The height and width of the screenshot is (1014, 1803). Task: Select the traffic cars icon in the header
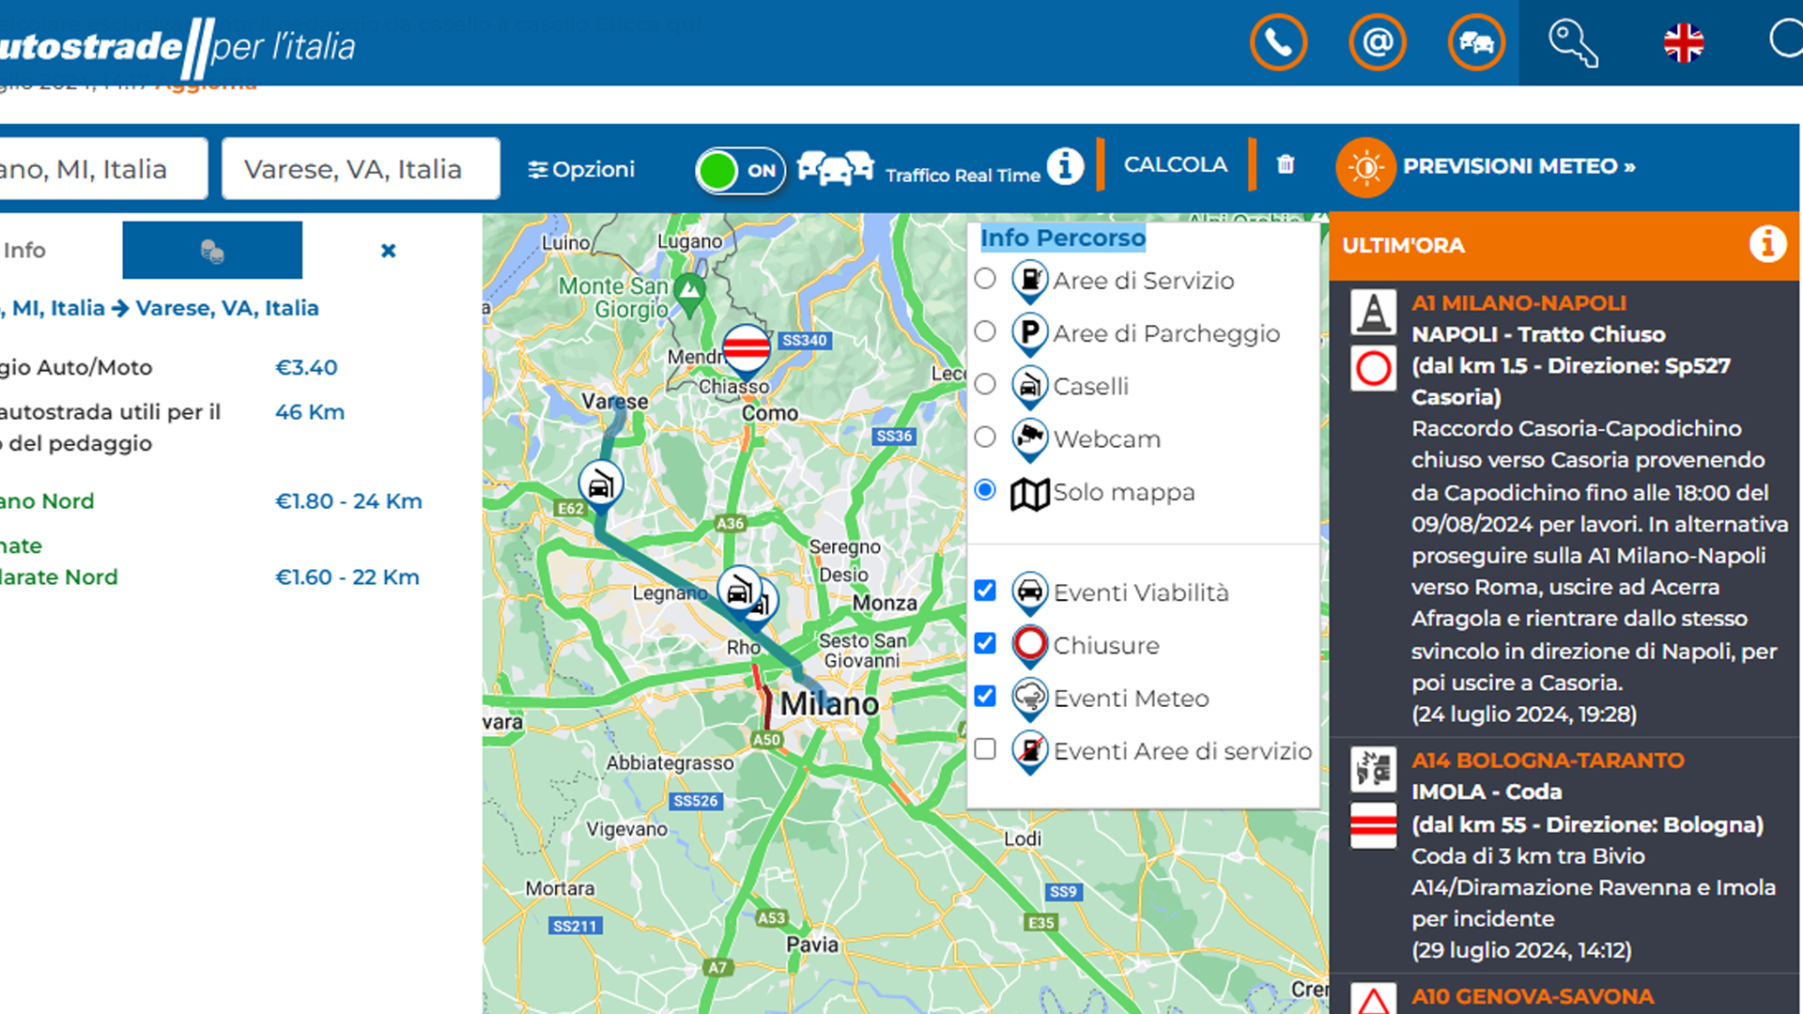(x=1476, y=42)
